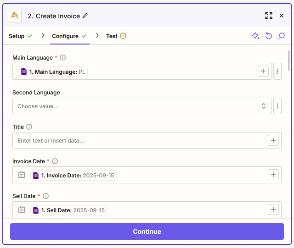Open the Second Language dropdown

point(142,106)
